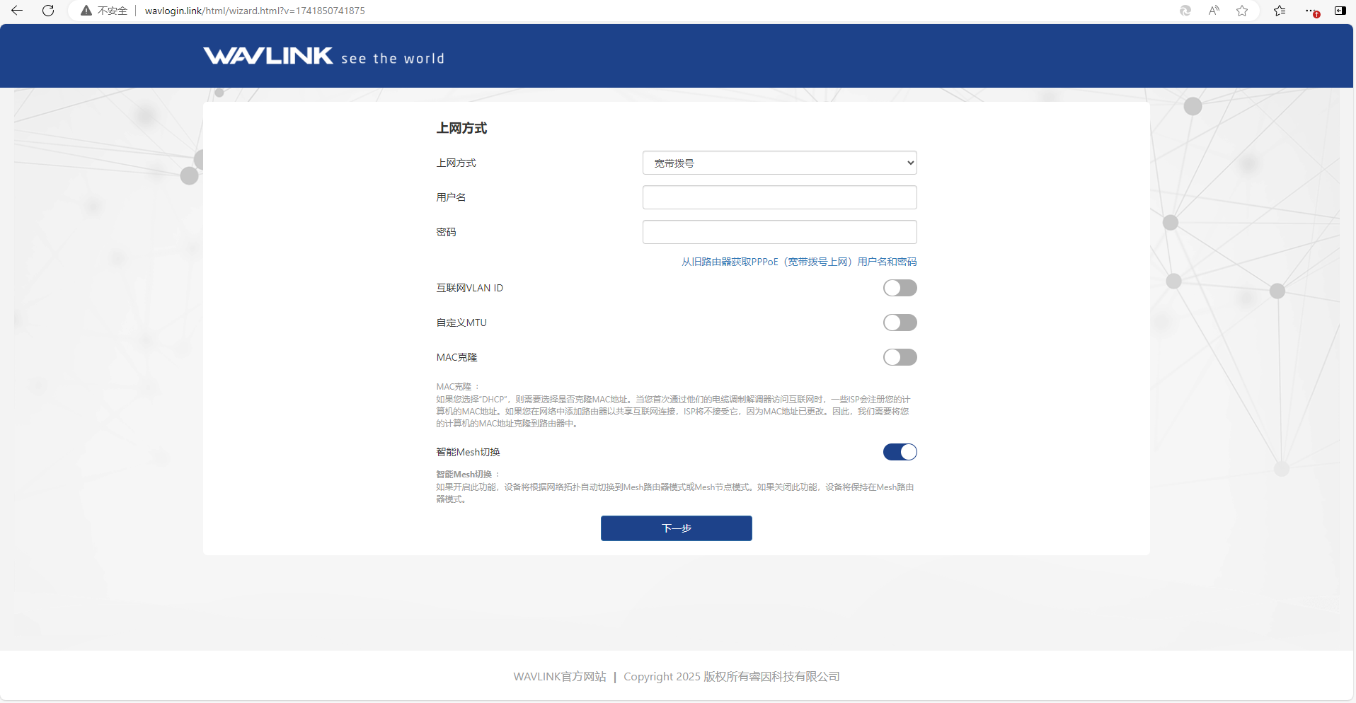Click the 下一步 button
This screenshot has height=703, width=1356.
[x=676, y=528]
